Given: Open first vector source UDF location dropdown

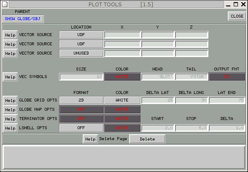Looking at the screenshot, I should (x=81, y=35).
